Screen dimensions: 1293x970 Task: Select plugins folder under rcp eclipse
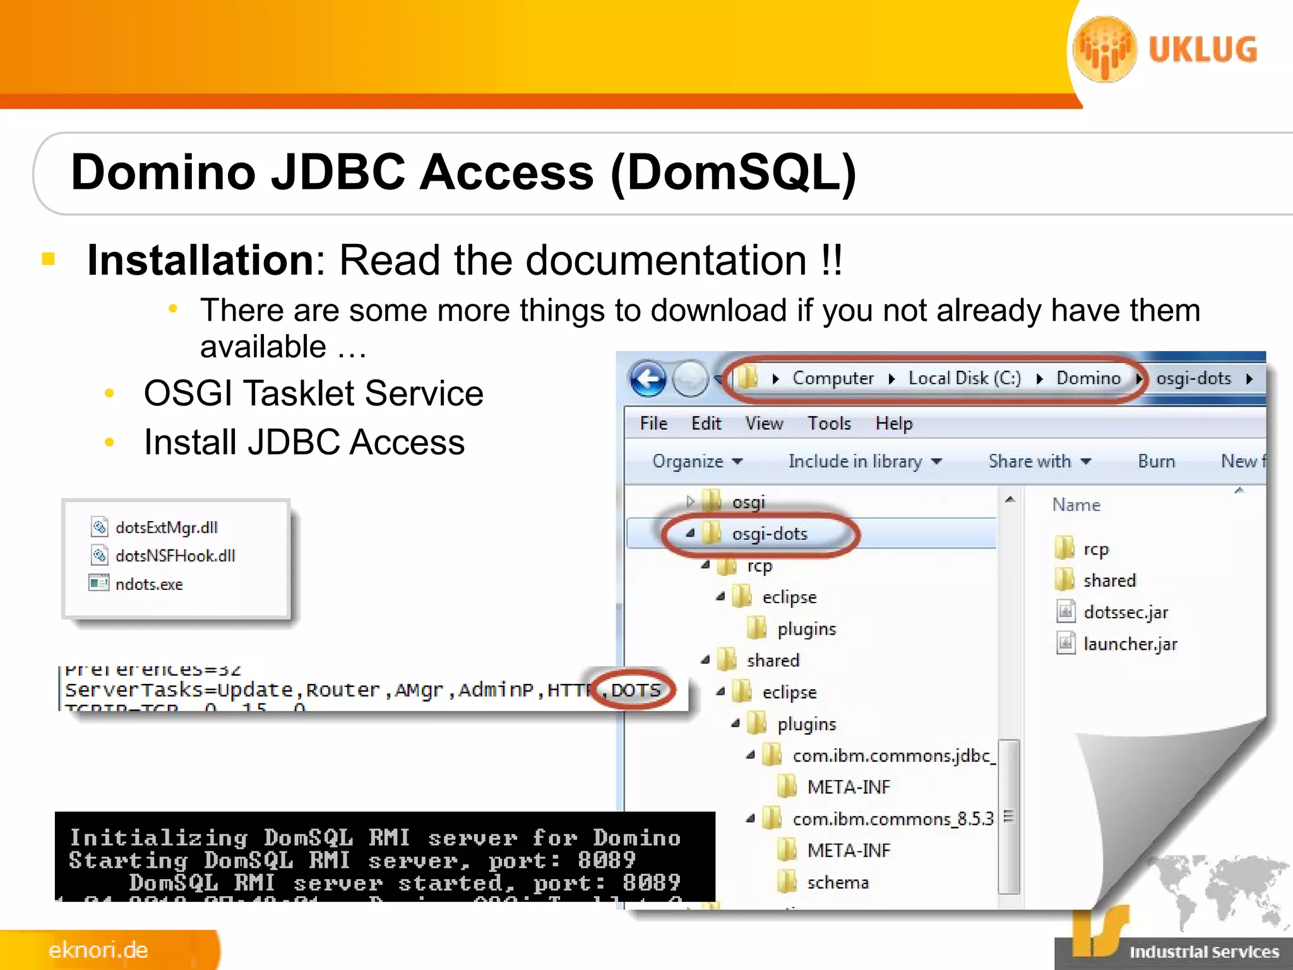[806, 629]
